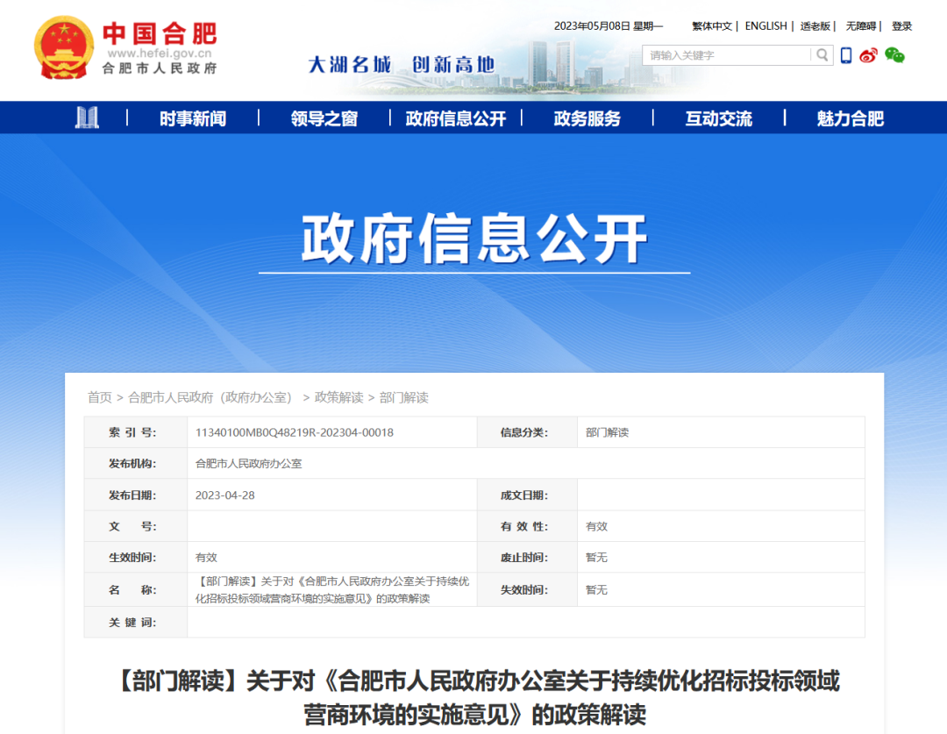Image resolution: width=947 pixels, height=734 pixels.
Task: Click the search magnifier icon
Action: click(822, 55)
